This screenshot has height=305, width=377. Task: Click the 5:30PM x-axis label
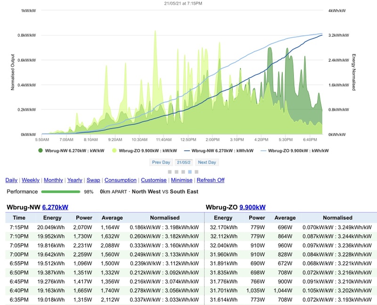[286, 139]
